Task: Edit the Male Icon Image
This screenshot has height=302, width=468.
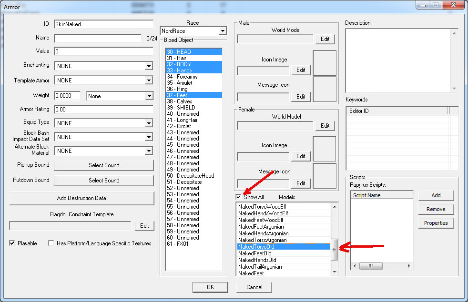Action: [301, 70]
